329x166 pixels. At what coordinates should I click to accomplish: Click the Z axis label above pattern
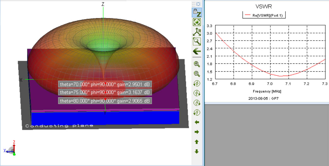[x=103, y=4]
